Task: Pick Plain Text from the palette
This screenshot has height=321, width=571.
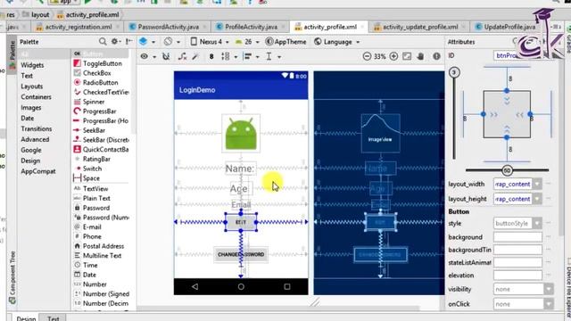Action: (93, 198)
